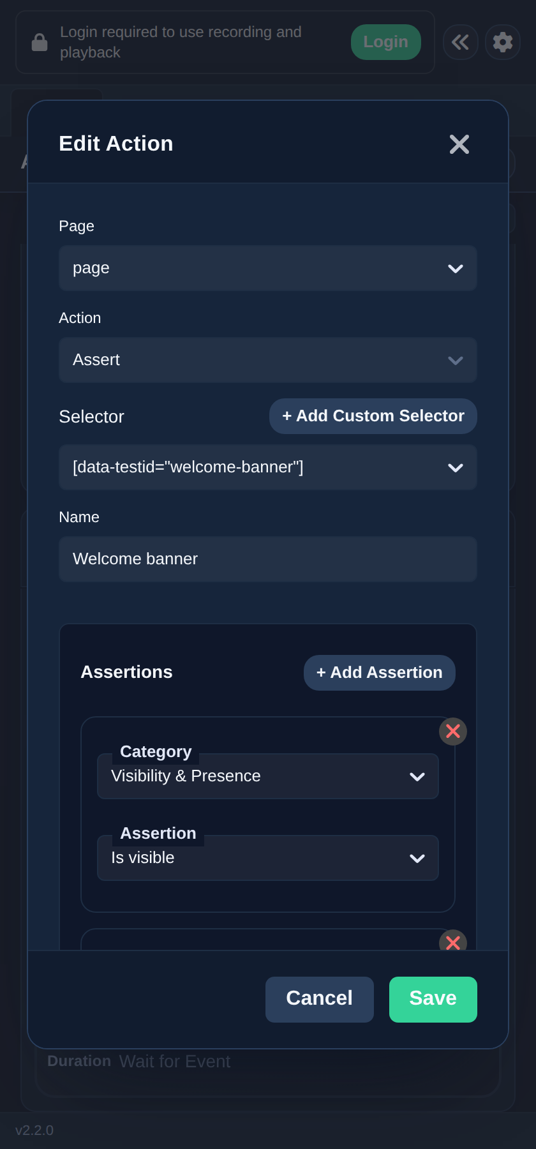
Task: Open the Assertion dropdown showing Is visible
Action: click(268, 858)
